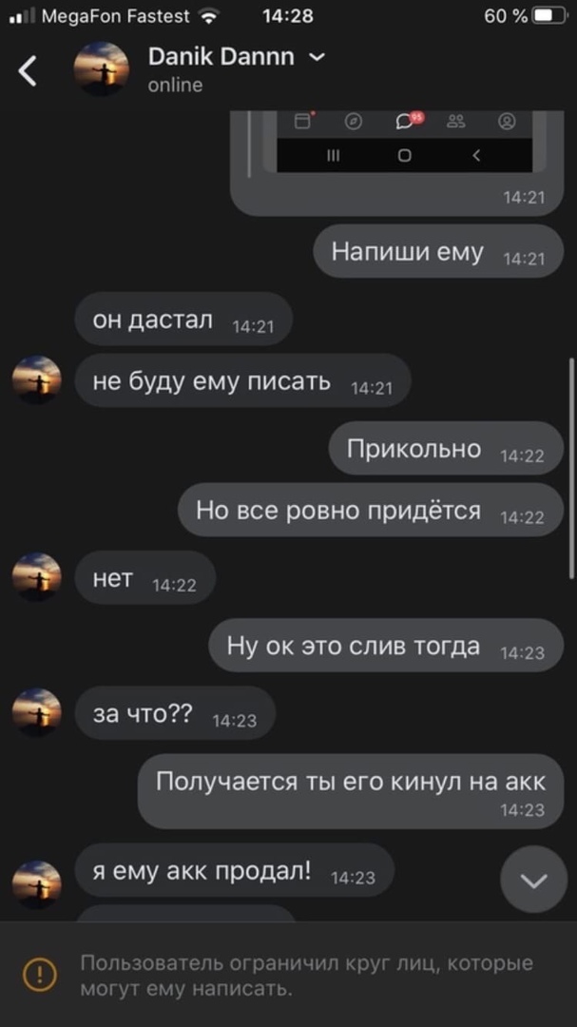Image resolution: width=577 pixels, height=1027 pixels.
Task: Click the chat scrollbar on right edge
Action: [571, 468]
